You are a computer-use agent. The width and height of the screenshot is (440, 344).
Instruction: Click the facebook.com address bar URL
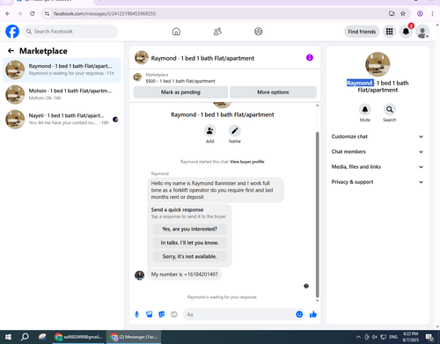(x=105, y=13)
